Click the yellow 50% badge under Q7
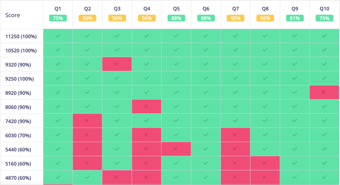This screenshot has height=185, width=340. pyautogui.click(x=235, y=18)
